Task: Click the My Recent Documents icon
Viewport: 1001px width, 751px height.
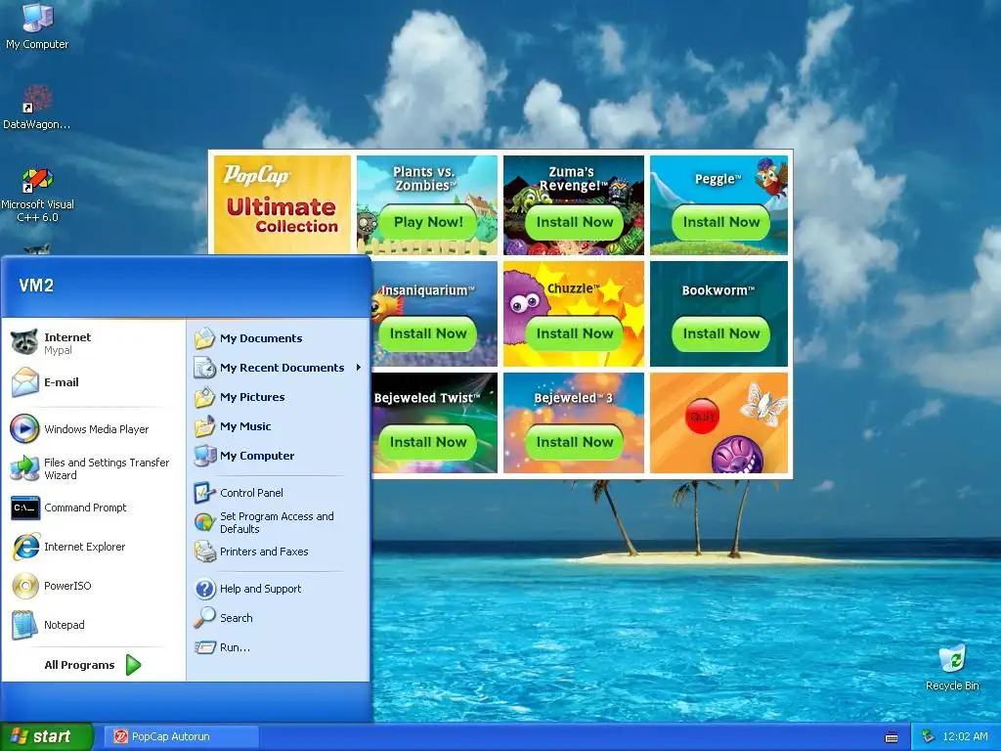Action: (x=205, y=368)
